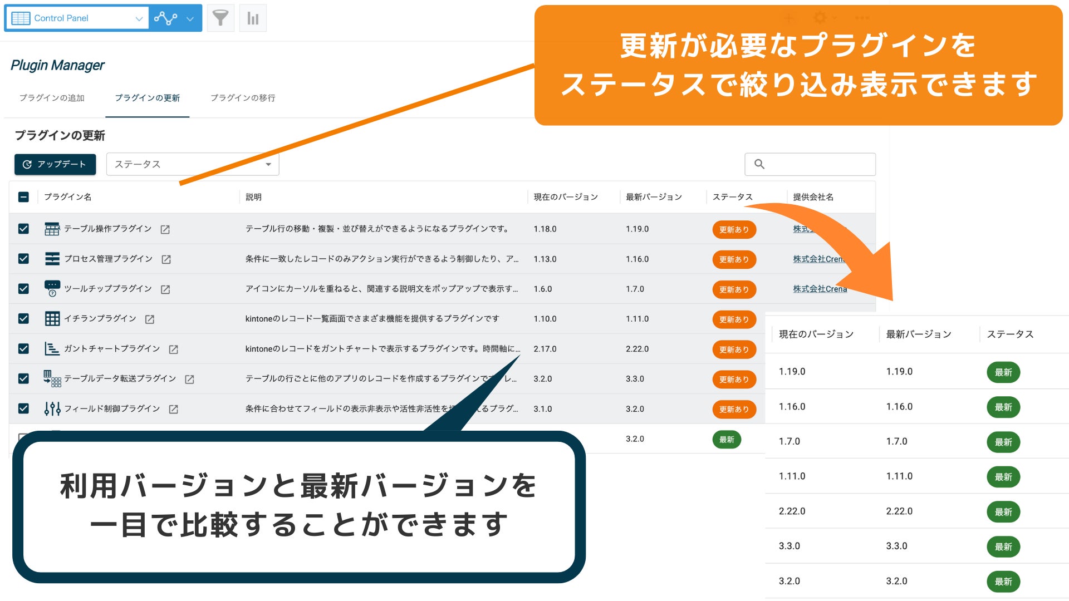Click the フィールド制御プラグイン sliders icon

click(x=52, y=409)
